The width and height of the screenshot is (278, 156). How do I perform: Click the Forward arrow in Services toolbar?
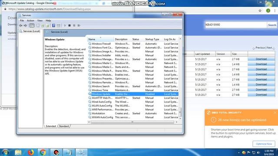pyautogui.click(x=25, y=26)
